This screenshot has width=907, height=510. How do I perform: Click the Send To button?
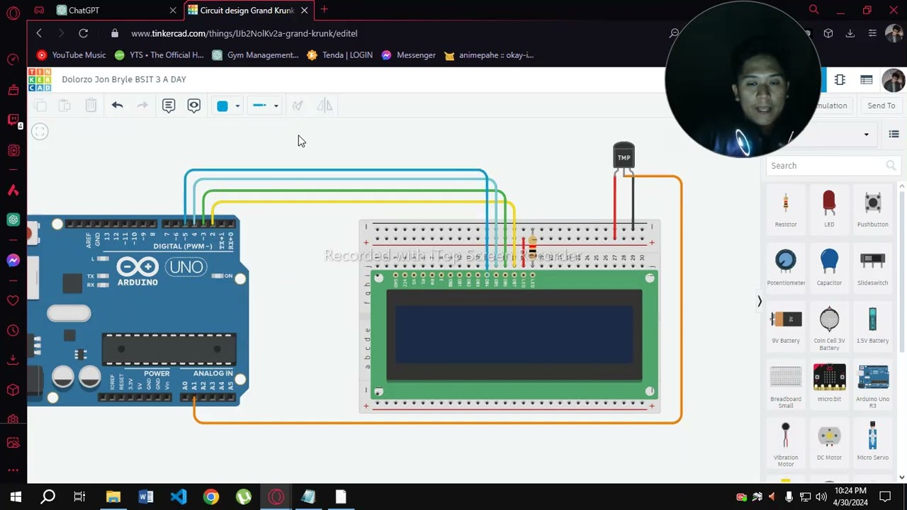coord(881,106)
